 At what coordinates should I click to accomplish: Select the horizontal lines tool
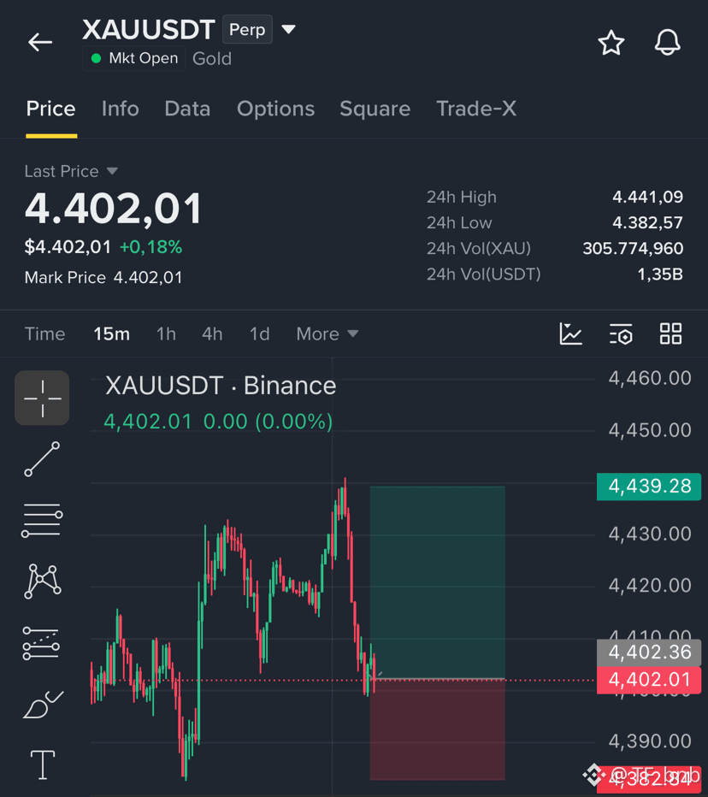click(42, 520)
